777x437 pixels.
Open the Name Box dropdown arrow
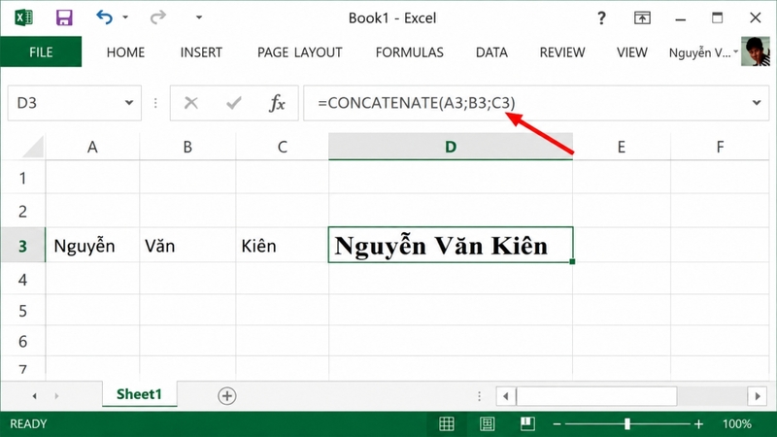[129, 103]
